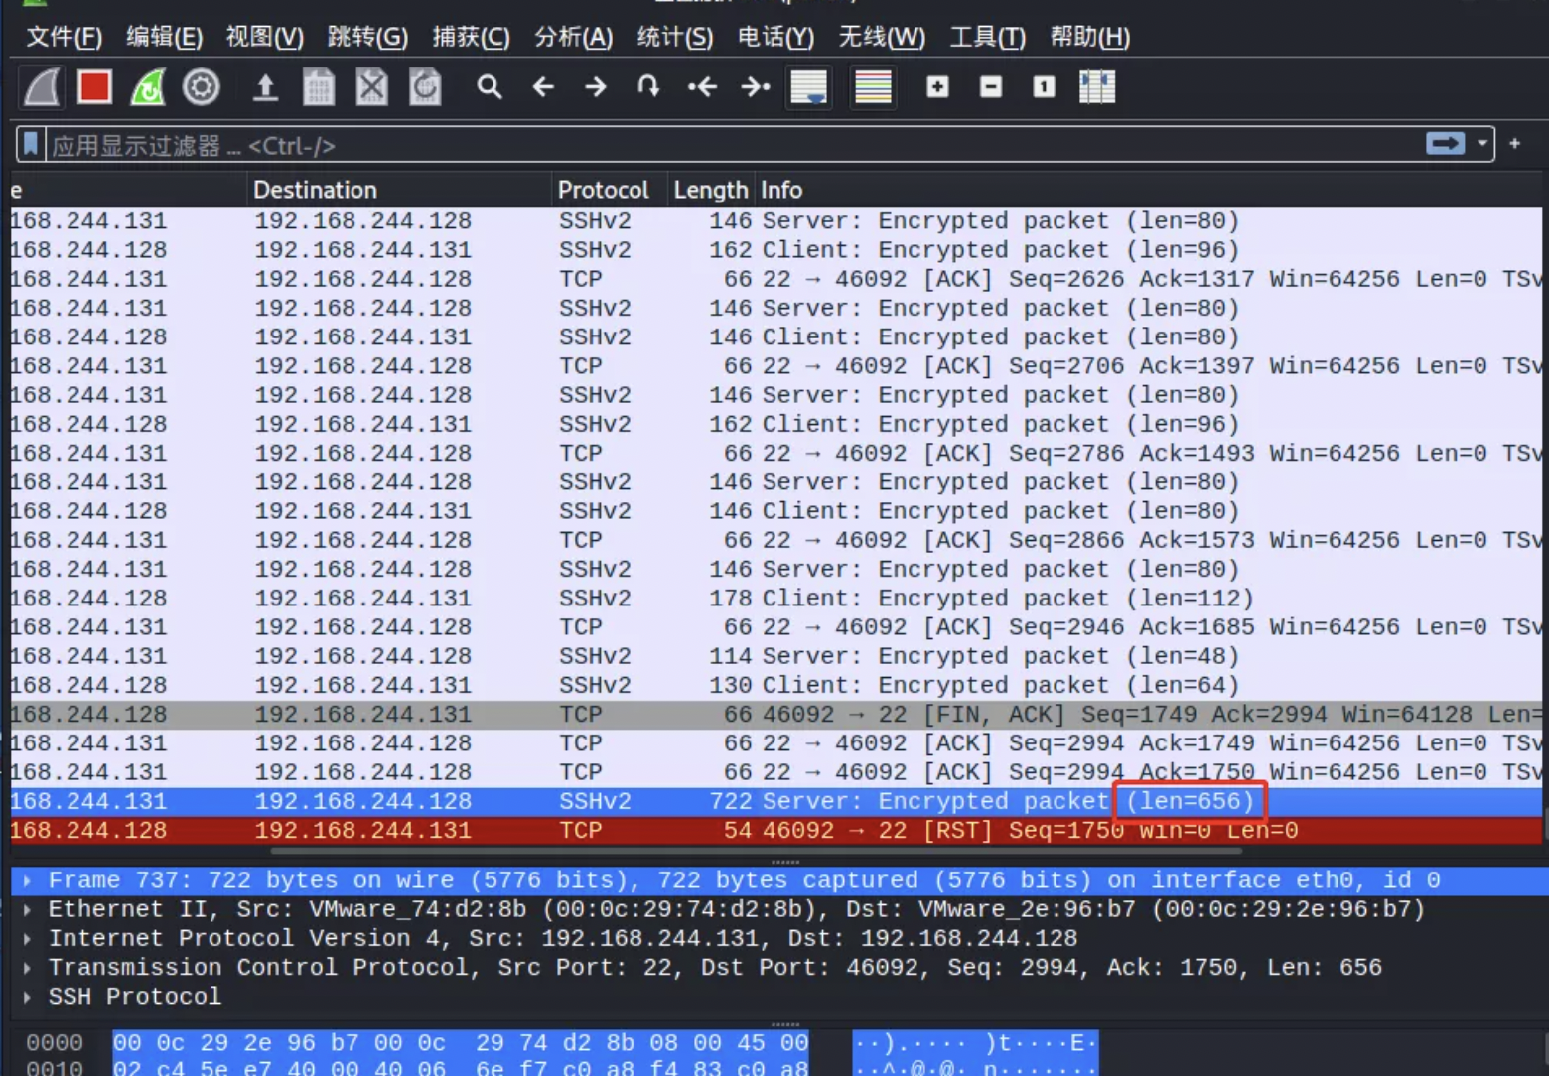Viewport: 1549px width, 1076px height.
Task: Select the ACK packet with Seq=2946
Action: (x=776, y=627)
